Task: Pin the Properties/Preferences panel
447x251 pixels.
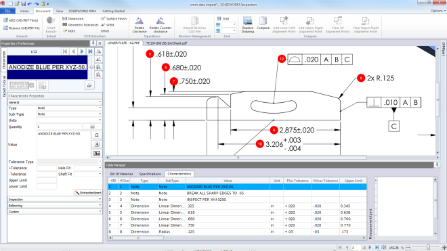Action: pos(93,43)
